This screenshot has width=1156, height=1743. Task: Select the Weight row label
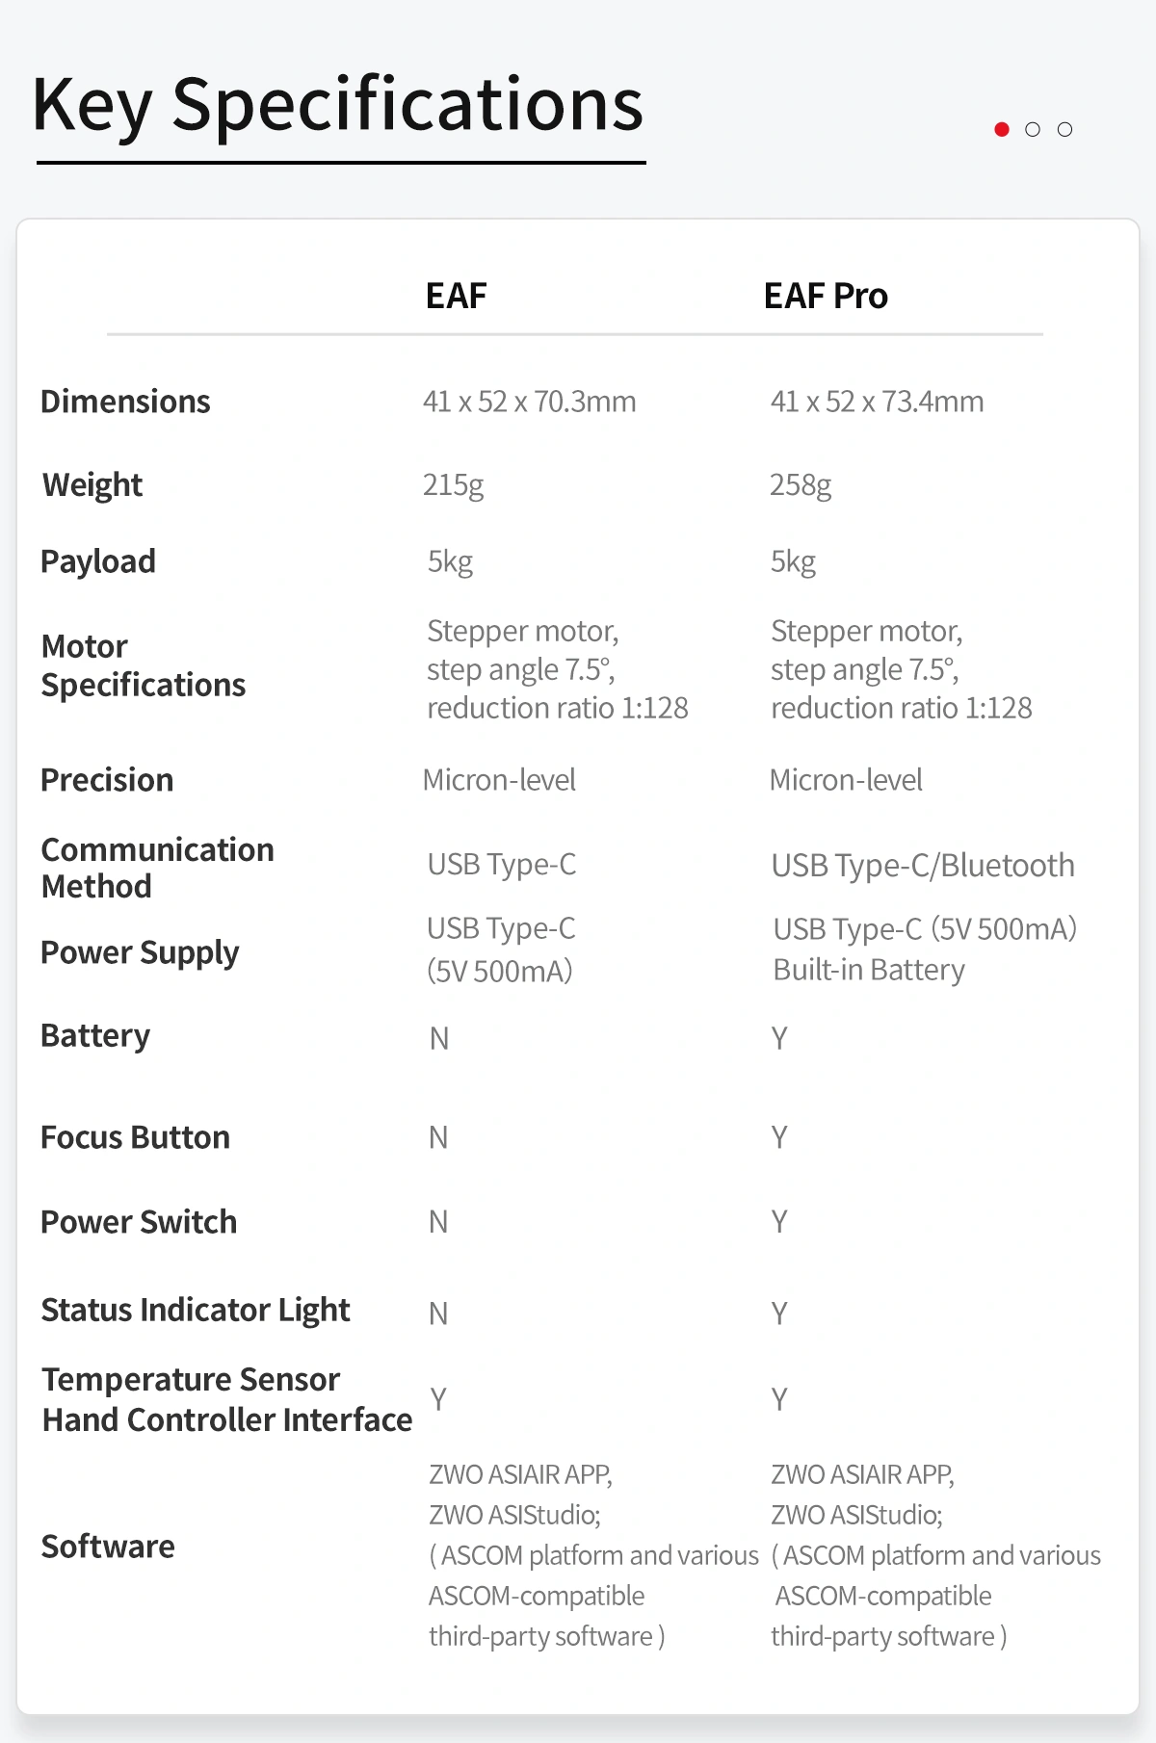coord(92,484)
